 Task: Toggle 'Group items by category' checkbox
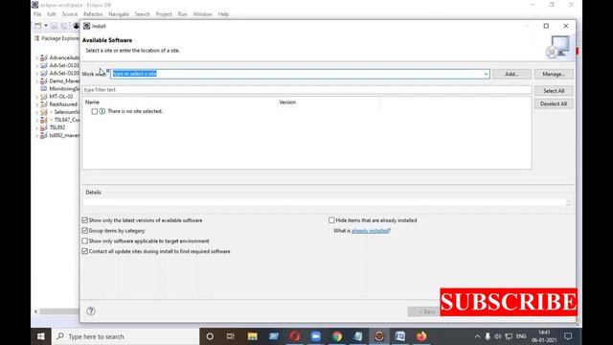85,231
